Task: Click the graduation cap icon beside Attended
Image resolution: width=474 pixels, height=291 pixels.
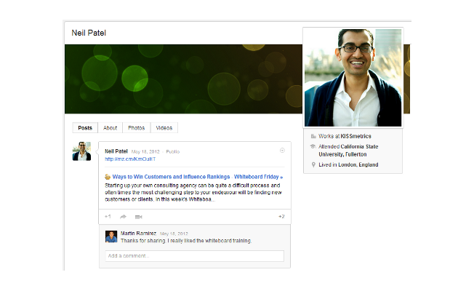Action: coord(313,146)
